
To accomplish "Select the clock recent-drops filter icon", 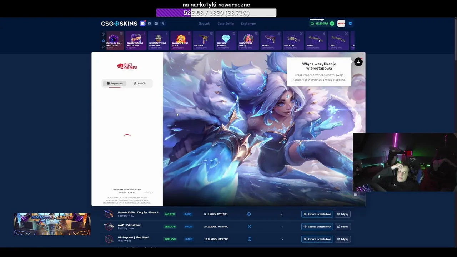I will pos(103,34).
